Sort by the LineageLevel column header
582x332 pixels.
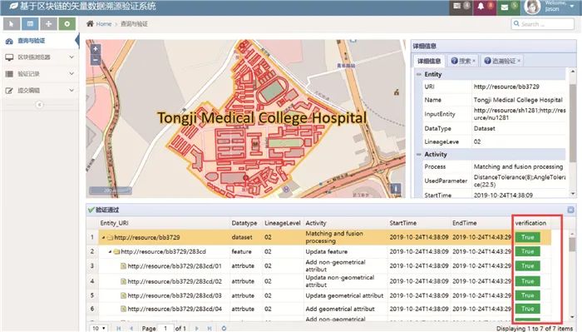click(283, 223)
